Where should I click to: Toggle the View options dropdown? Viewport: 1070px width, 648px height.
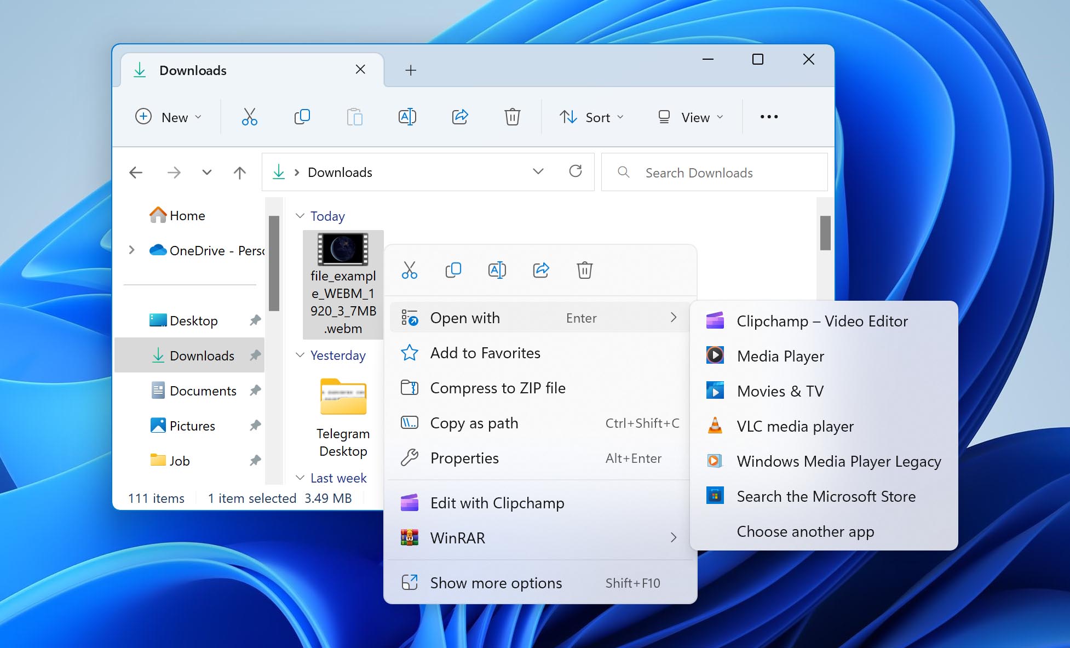tap(688, 117)
